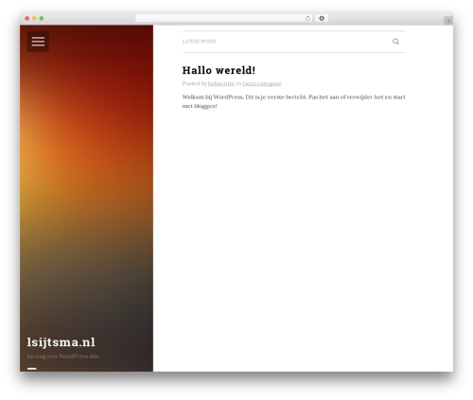
Task: Open the Geen categorie category link
Action: (x=262, y=83)
